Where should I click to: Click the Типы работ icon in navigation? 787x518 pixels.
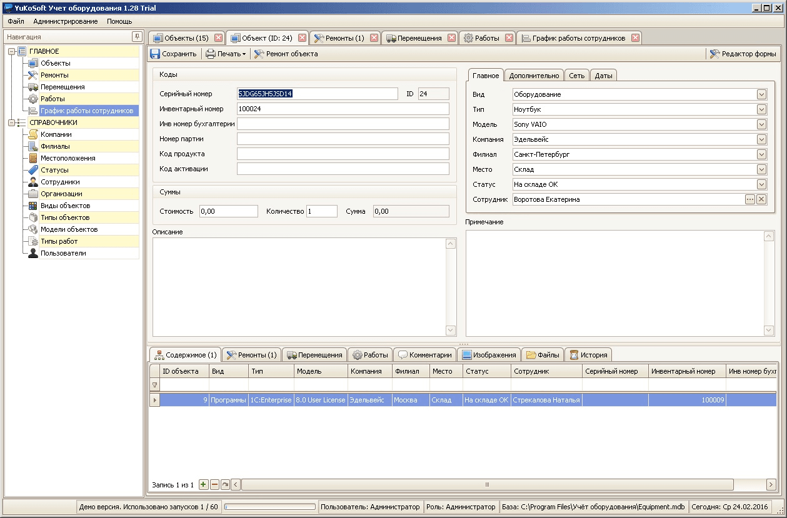click(33, 241)
